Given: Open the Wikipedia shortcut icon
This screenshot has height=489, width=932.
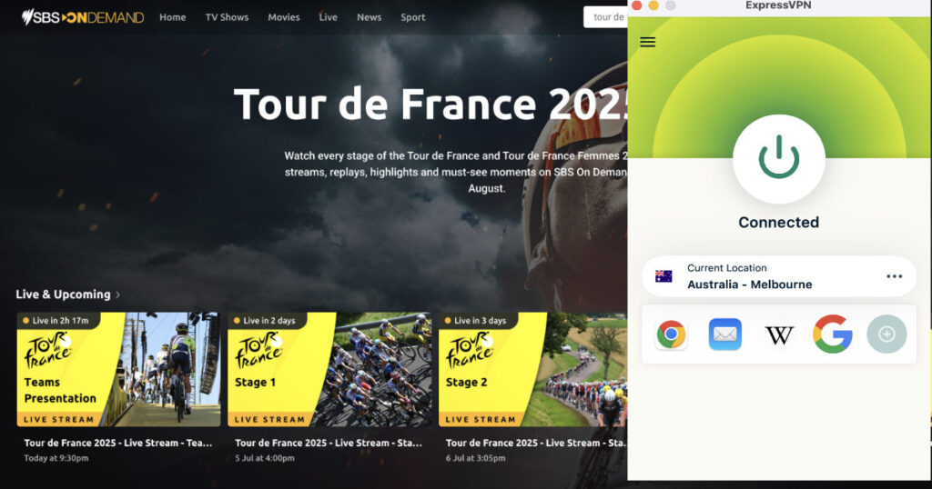Looking at the screenshot, I should pos(779,335).
